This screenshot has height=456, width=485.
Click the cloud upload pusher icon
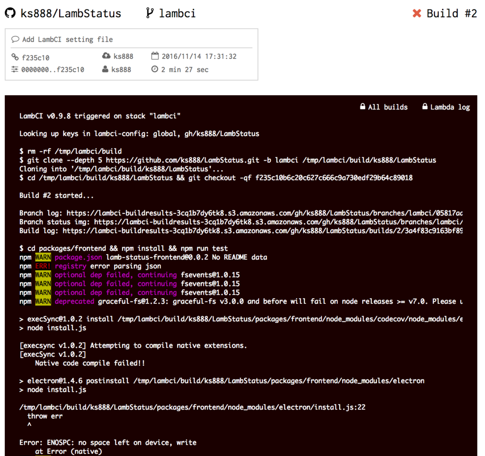pyautogui.click(x=106, y=56)
